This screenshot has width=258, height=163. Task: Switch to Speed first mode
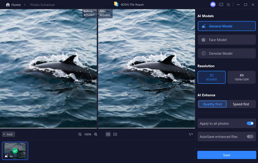coord(241,104)
